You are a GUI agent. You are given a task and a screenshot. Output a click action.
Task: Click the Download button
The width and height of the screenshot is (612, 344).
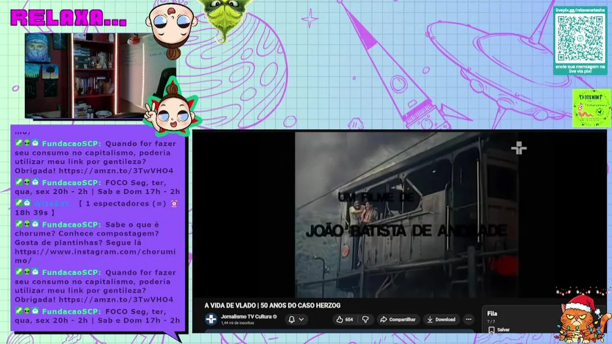(x=441, y=320)
